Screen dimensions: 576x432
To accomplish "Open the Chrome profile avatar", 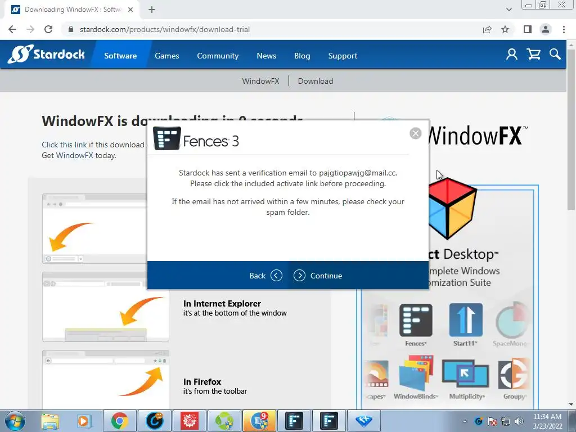I will tap(546, 29).
